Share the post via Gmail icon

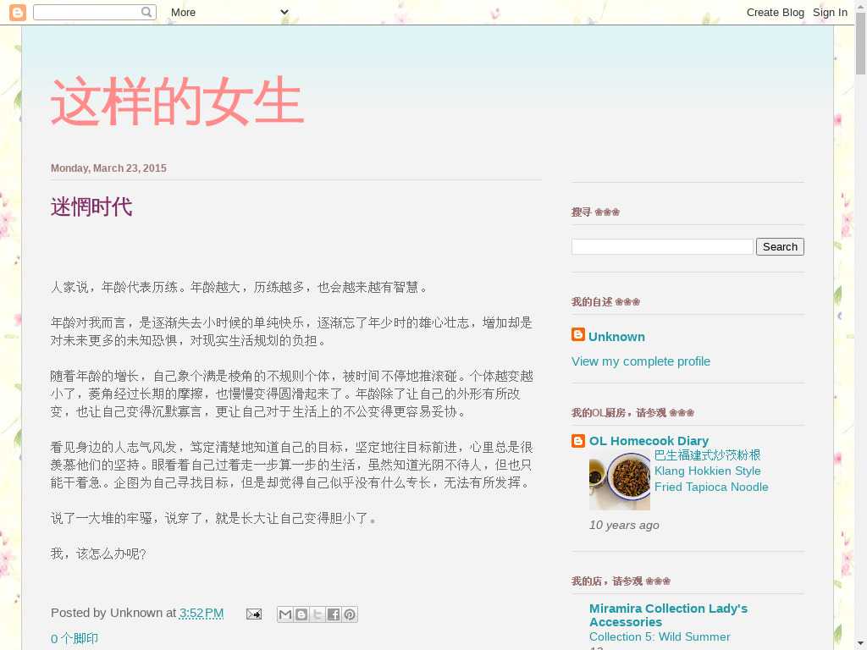tap(285, 614)
